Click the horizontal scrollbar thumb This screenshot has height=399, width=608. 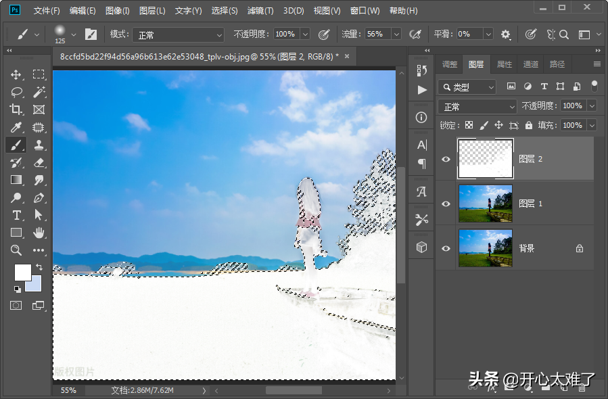coord(294,390)
